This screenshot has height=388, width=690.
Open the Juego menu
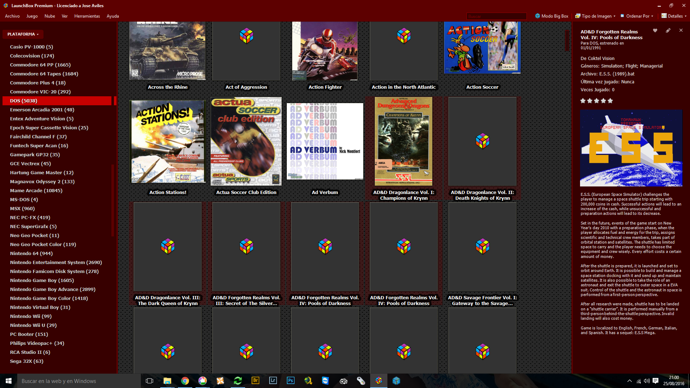[32, 16]
